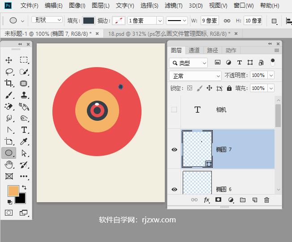Open the 不透明度 opacity slider dropdown
292x242 pixels.
[x=271, y=75]
